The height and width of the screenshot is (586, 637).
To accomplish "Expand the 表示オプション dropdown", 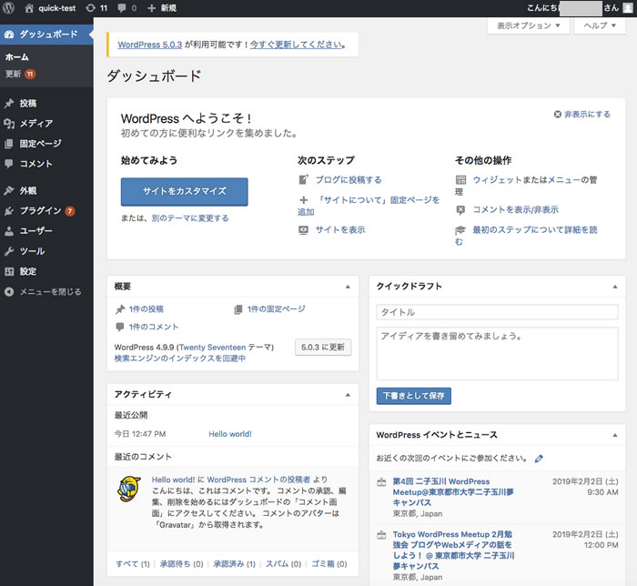I will point(529,26).
